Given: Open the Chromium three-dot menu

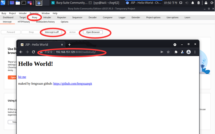Looking at the screenshot, I should 195,52.
